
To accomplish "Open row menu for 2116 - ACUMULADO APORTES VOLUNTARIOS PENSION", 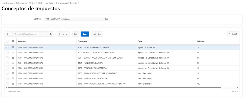I will (13, 84).
